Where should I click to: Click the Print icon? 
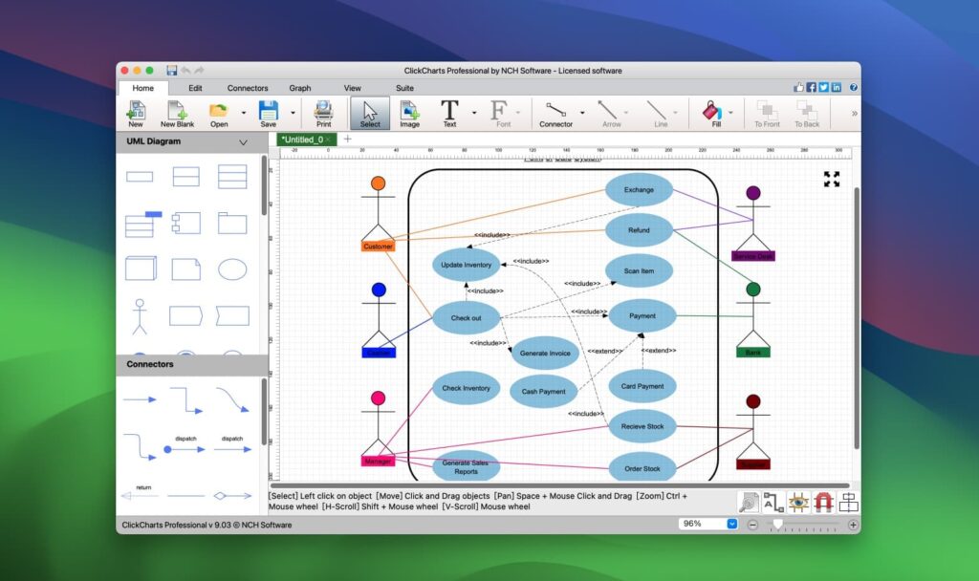[324, 114]
